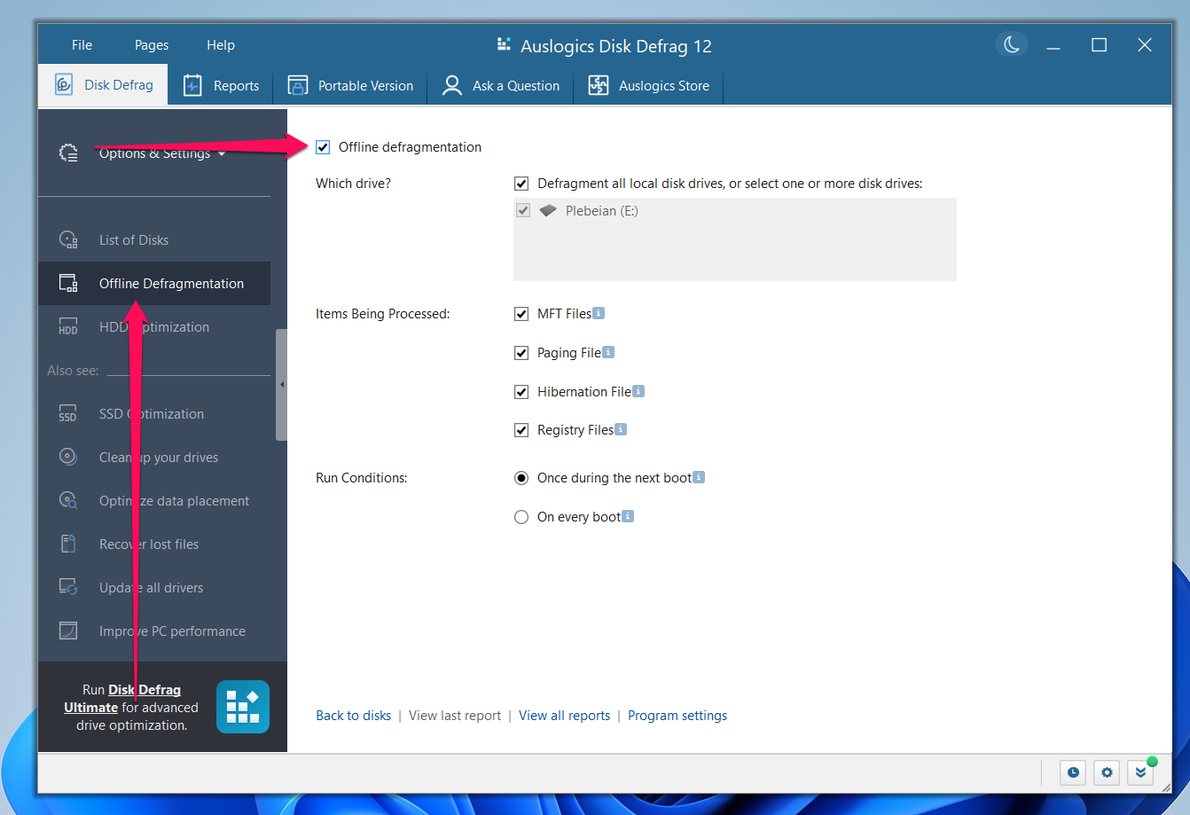Image resolution: width=1190 pixels, height=815 pixels.
Task: Open the File menu
Action: pos(82,44)
